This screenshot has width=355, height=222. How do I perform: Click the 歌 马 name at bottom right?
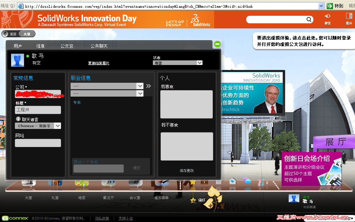pos(308,201)
